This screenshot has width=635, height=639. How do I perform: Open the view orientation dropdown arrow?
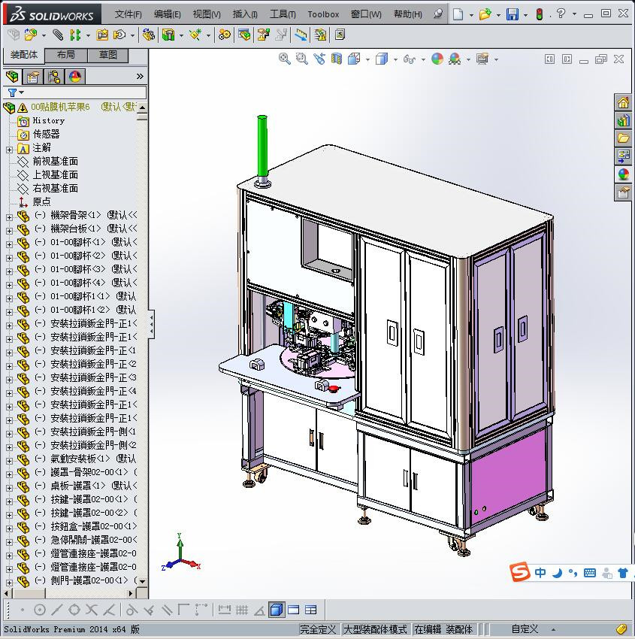[367, 59]
